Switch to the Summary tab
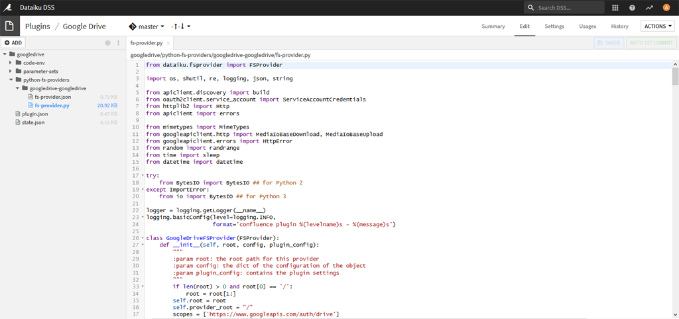679x319 pixels. [493, 27]
